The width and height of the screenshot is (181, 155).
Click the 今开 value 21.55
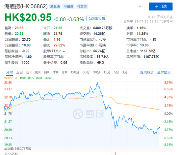pyautogui.click(x=58, y=28)
